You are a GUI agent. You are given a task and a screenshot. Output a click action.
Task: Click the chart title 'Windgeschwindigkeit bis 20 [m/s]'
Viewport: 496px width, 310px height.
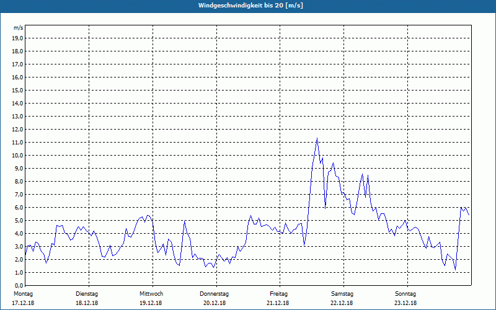click(x=250, y=6)
